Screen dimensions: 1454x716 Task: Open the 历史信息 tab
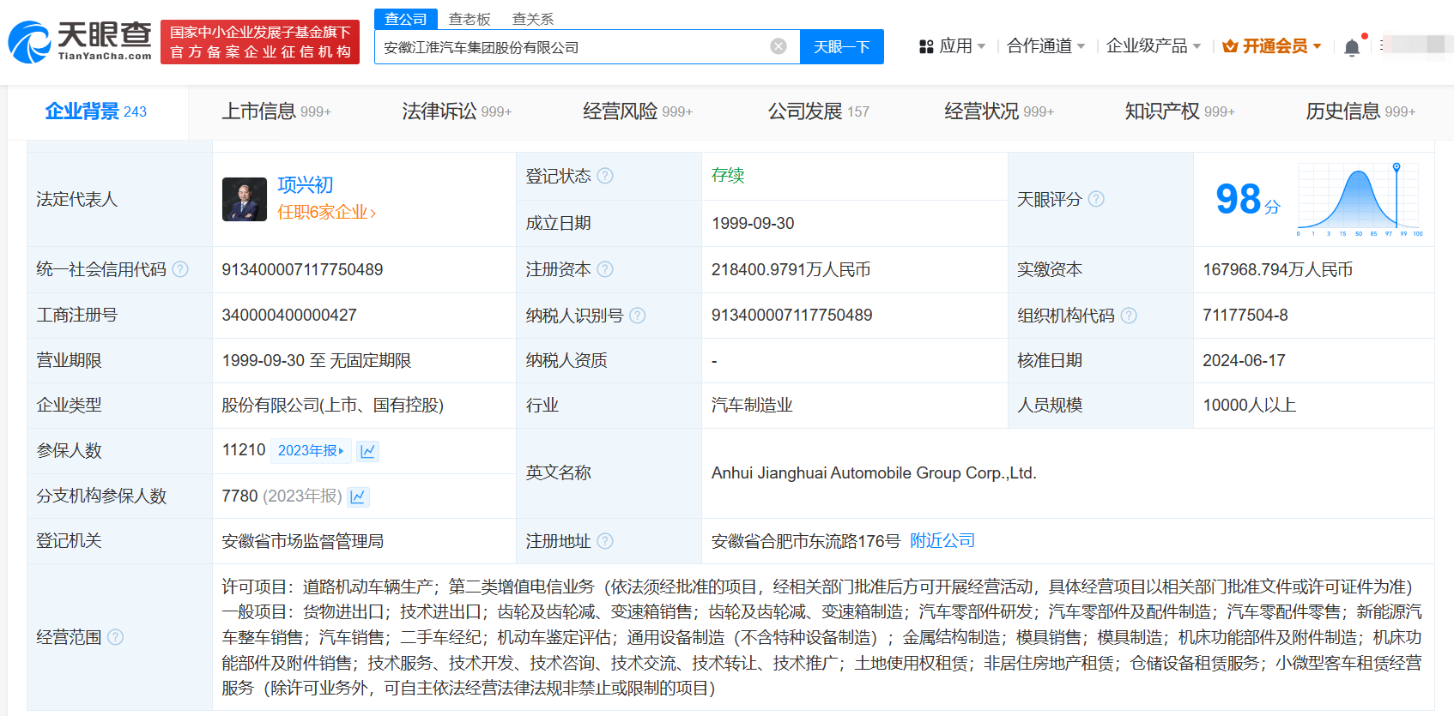(1360, 111)
